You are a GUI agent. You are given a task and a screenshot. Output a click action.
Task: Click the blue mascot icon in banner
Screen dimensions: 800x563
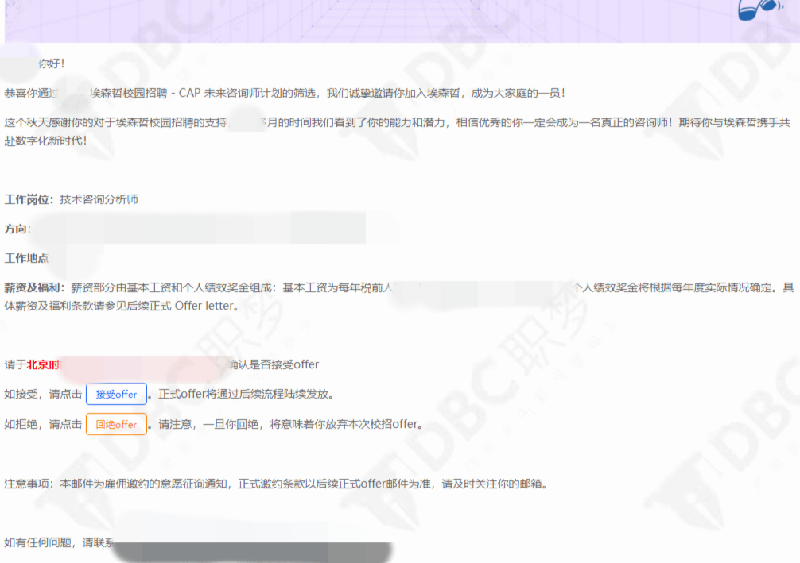760,10
